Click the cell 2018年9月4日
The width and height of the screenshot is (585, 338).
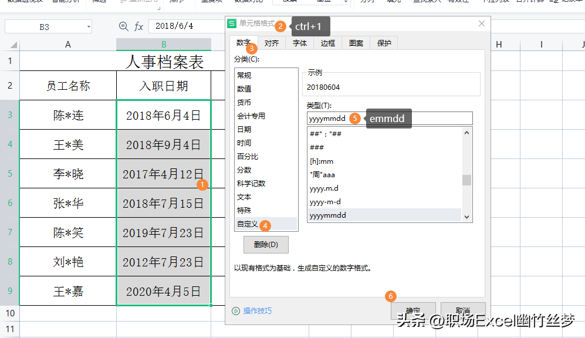pos(164,144)
